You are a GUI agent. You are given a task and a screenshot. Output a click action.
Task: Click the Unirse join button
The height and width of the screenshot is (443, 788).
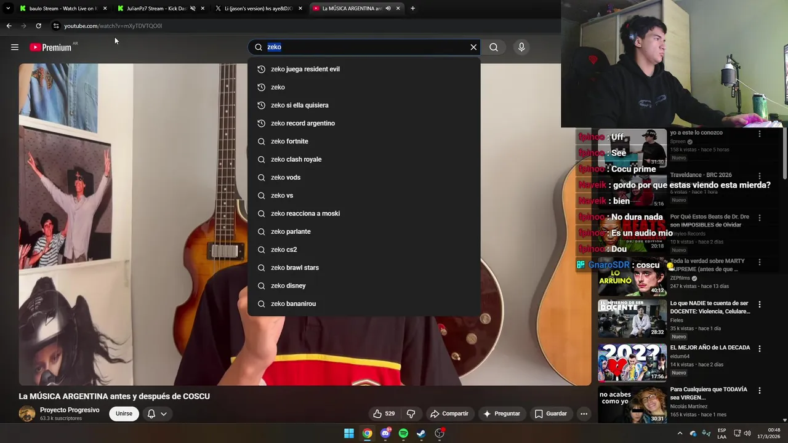pos(124,413)
